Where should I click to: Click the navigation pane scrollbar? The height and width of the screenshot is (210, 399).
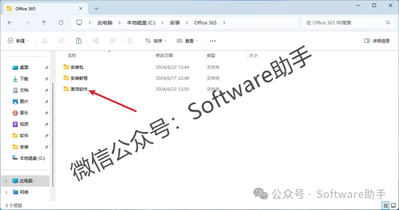pos(53,135)
